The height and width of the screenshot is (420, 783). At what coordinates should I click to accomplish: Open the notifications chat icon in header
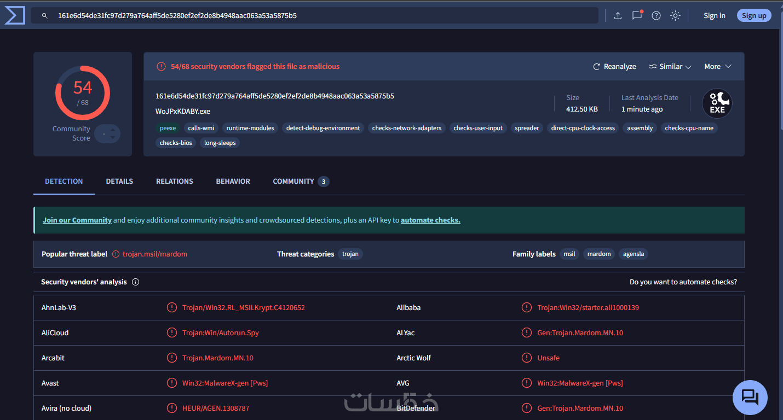pos(637,15)
